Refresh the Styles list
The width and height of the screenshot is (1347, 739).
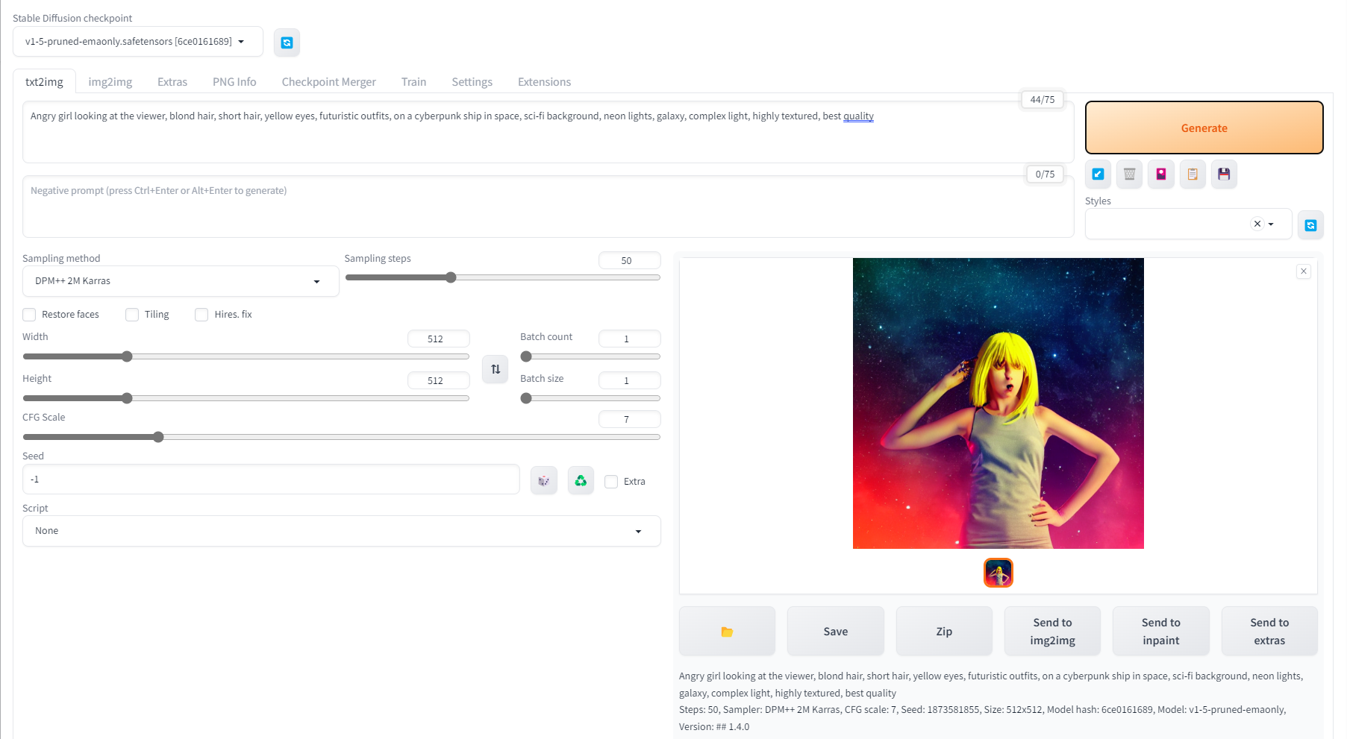[1310, 225]
